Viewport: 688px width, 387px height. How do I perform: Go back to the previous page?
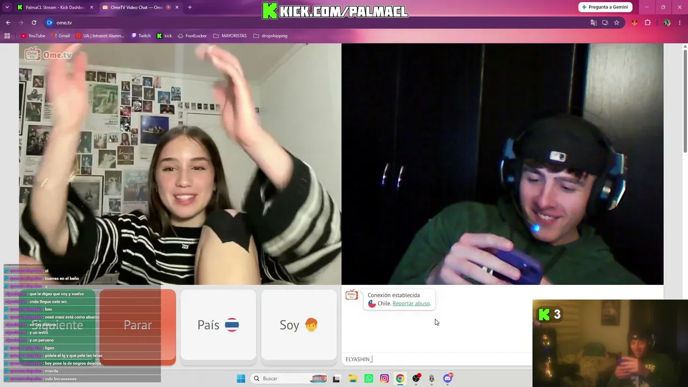8,23
